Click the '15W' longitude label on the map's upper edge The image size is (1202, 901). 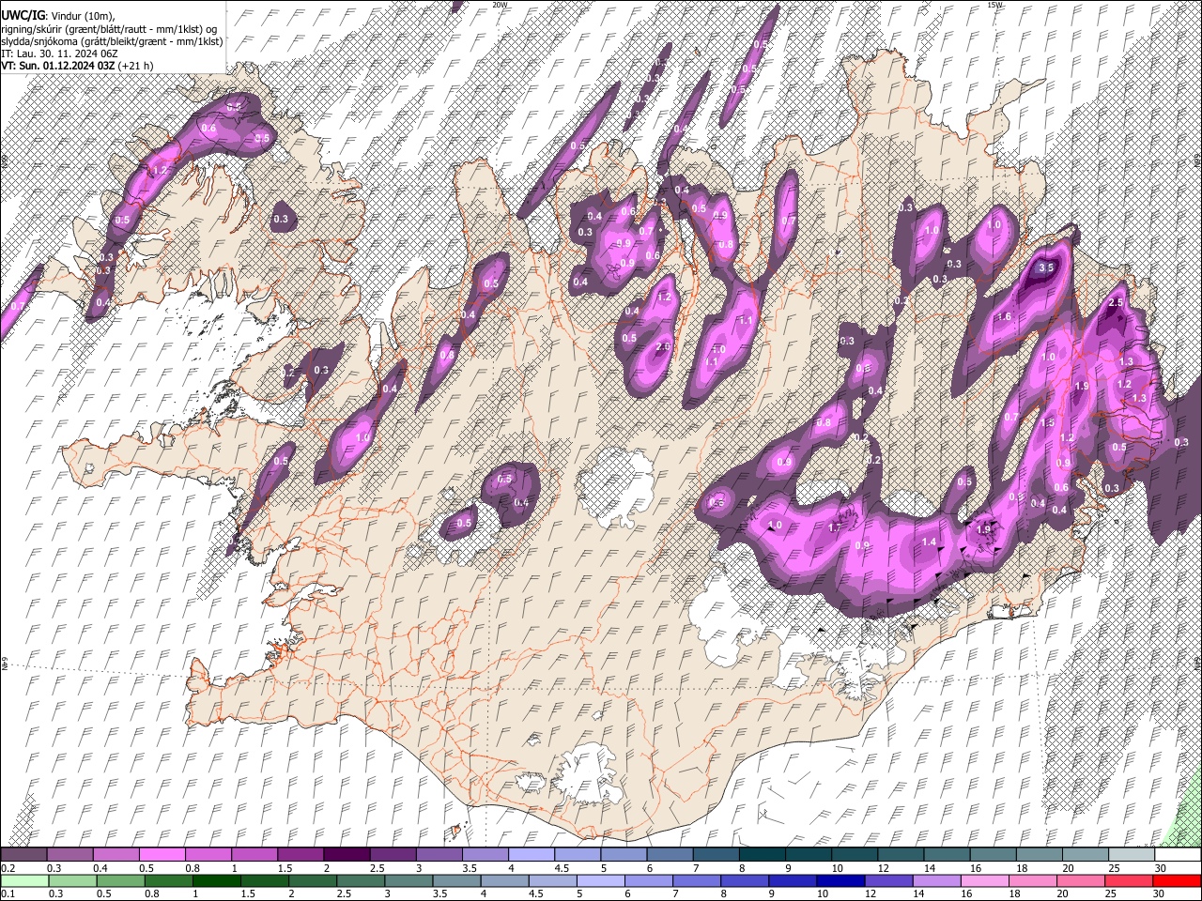[x=994, y=5]
